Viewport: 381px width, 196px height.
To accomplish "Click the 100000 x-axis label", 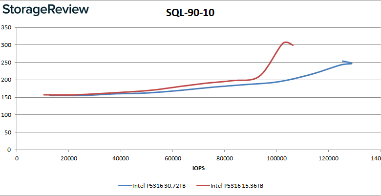I will click(x=276, y=158).
